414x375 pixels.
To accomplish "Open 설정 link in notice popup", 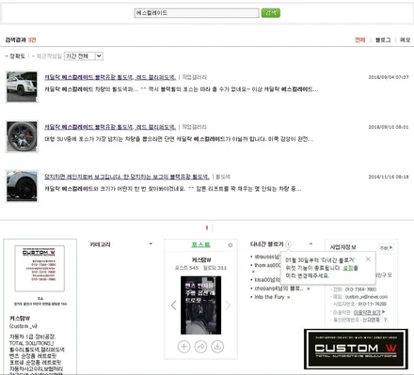I will (x=348, y=268).
